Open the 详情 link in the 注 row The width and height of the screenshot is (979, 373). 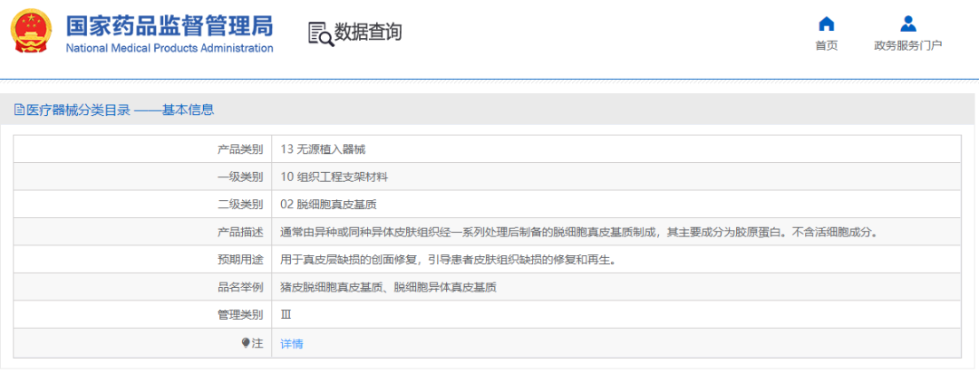click(292, 343)
